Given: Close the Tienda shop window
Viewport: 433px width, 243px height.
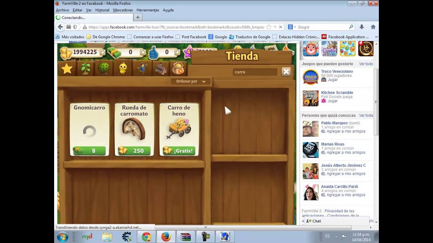Looking at the screenshot, I should click(286, 72).
